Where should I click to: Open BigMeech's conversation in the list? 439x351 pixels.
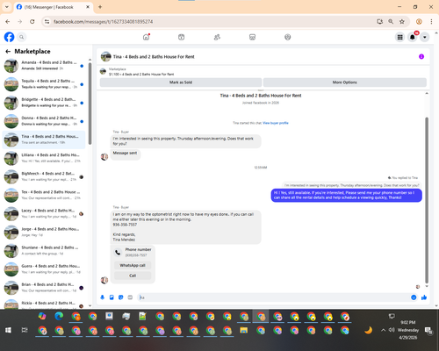click(44, 176)
